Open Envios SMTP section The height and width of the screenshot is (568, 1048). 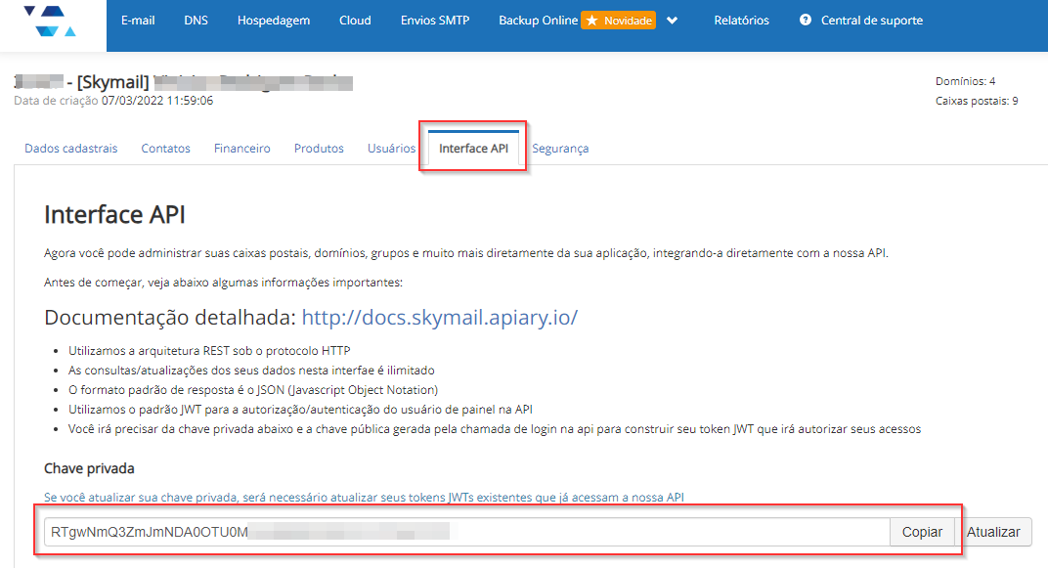coord(435,21)
